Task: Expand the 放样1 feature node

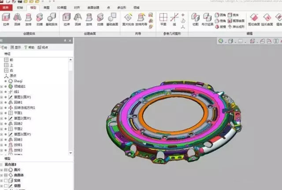Action: tap(2, 145)
